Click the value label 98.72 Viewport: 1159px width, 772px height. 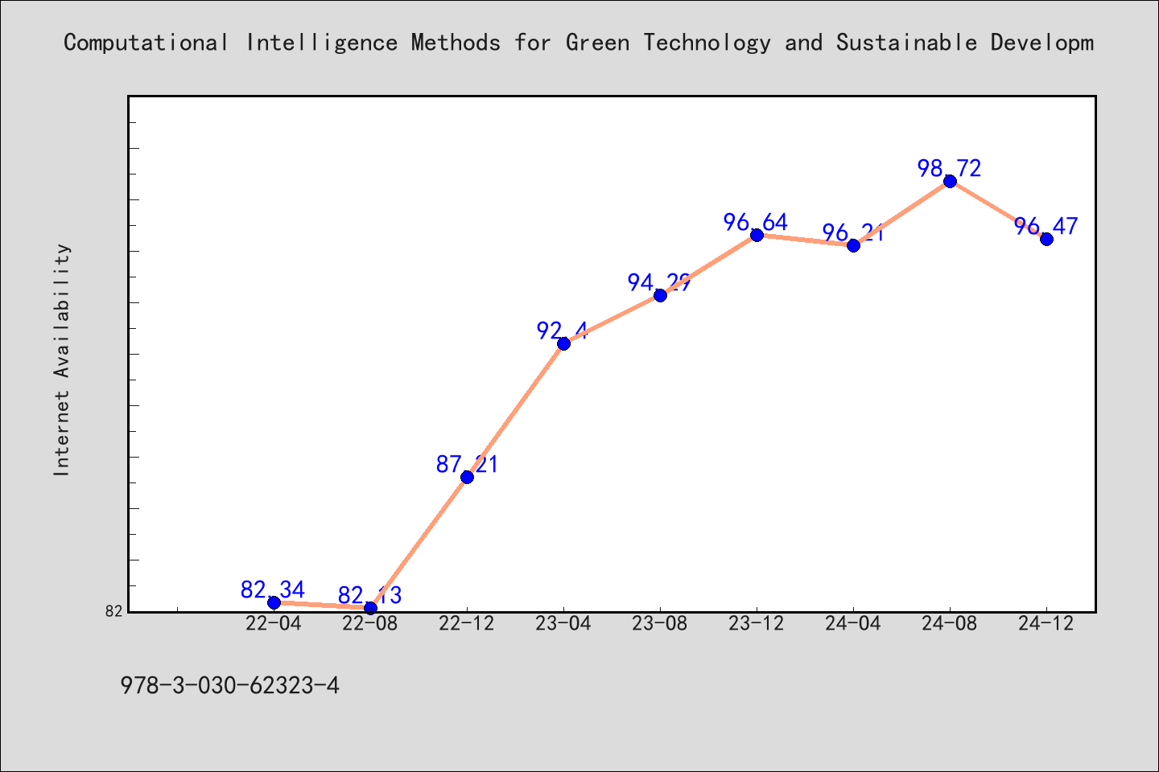(x=950, y=168)
